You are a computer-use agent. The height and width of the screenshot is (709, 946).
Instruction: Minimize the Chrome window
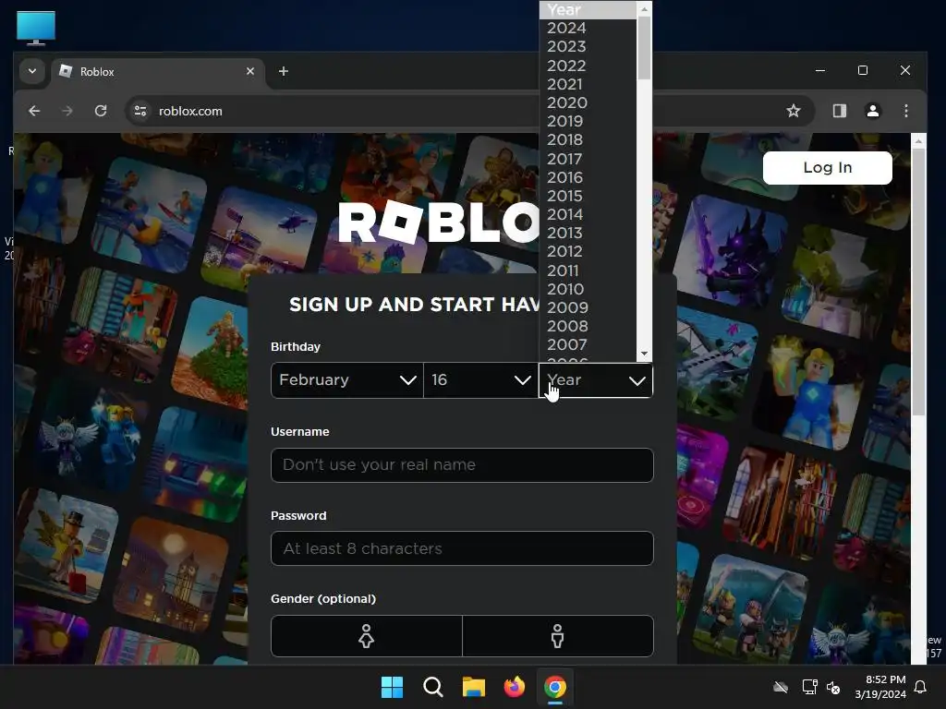[x=820, y=70]
